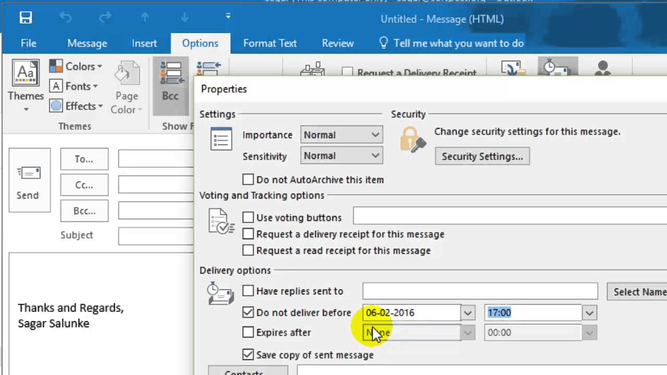Click the voting buttons text field

click(x=510, y=216)
